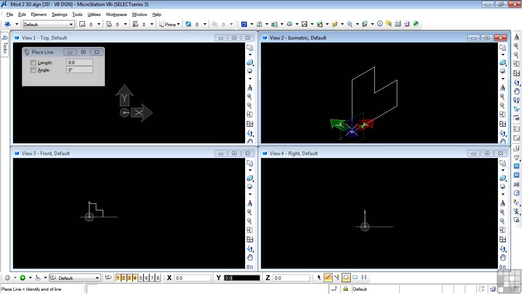Click Window Area icon in View 1 toolbar
Screen dimensions: 522x294
[x=250, y=115]
